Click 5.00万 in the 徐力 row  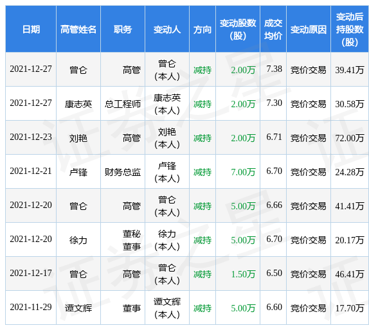click(243, 240)
